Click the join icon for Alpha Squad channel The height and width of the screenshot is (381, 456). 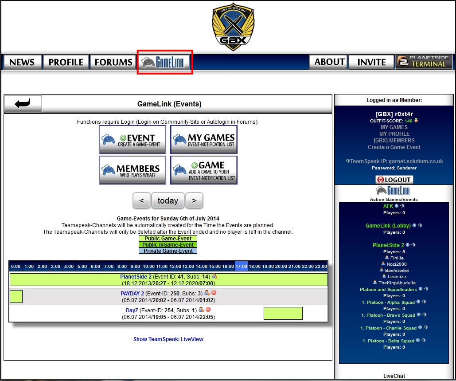pos(424,302)
